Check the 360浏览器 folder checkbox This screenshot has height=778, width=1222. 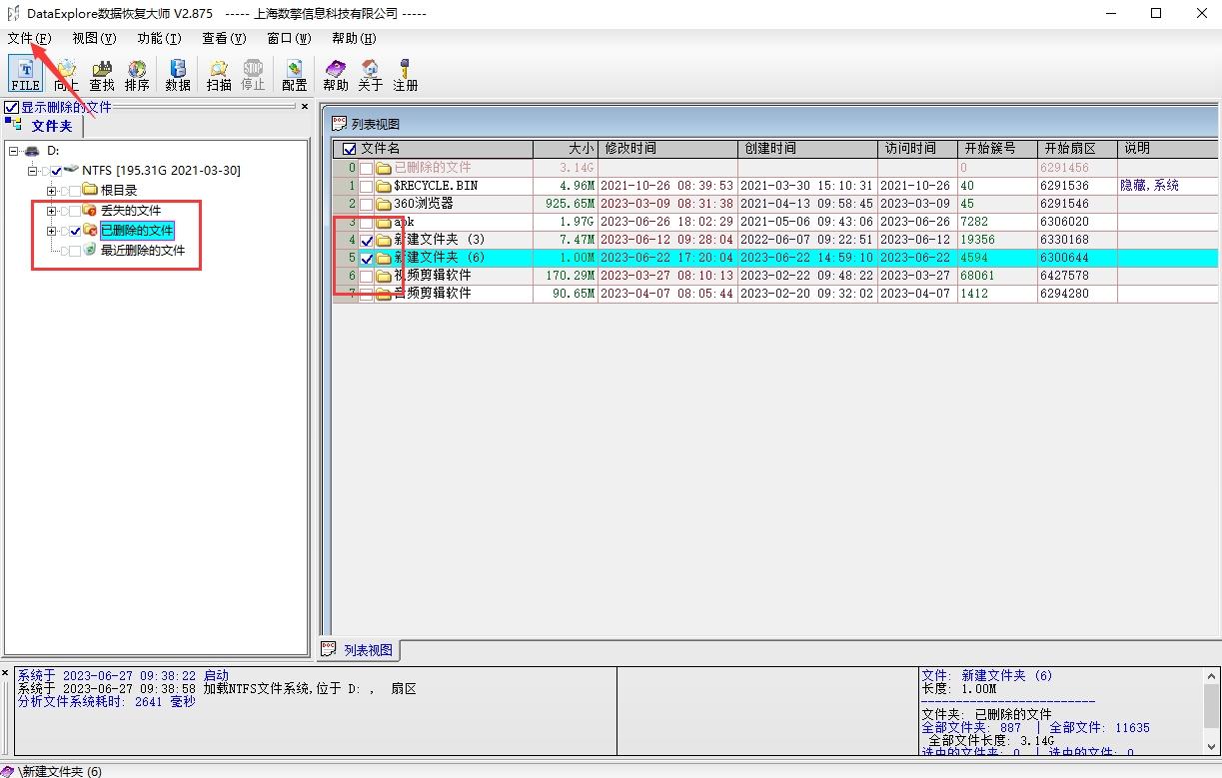367,205
